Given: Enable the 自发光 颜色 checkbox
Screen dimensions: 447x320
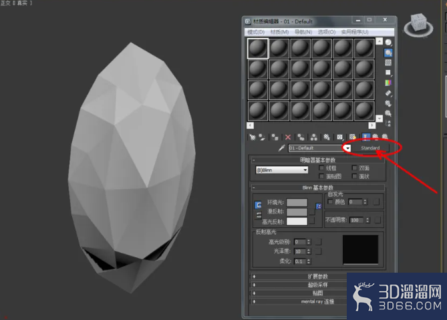Looking at the screenshot, I should click(330, 202).
